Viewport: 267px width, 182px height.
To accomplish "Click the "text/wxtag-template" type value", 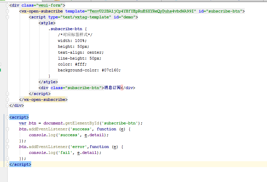I will click(87, 17).
